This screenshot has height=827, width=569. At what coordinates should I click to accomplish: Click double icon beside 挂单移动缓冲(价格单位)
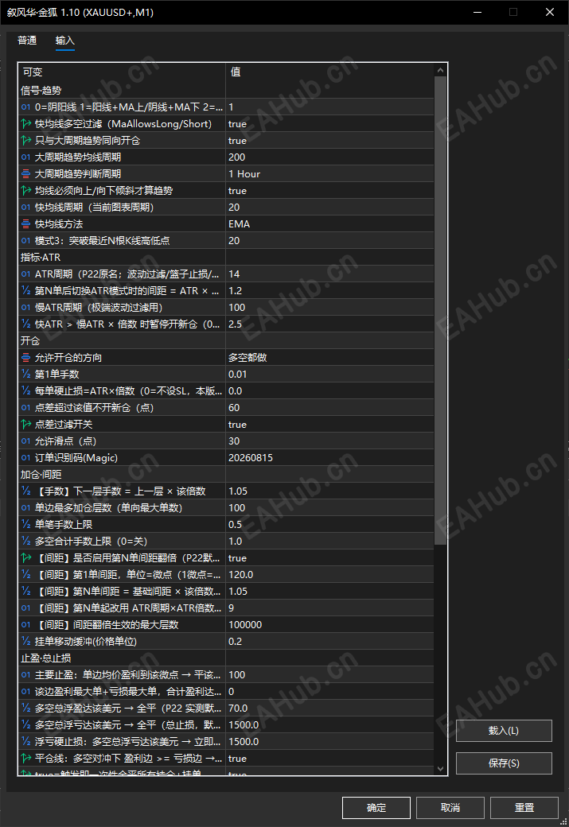pos(25,642)
